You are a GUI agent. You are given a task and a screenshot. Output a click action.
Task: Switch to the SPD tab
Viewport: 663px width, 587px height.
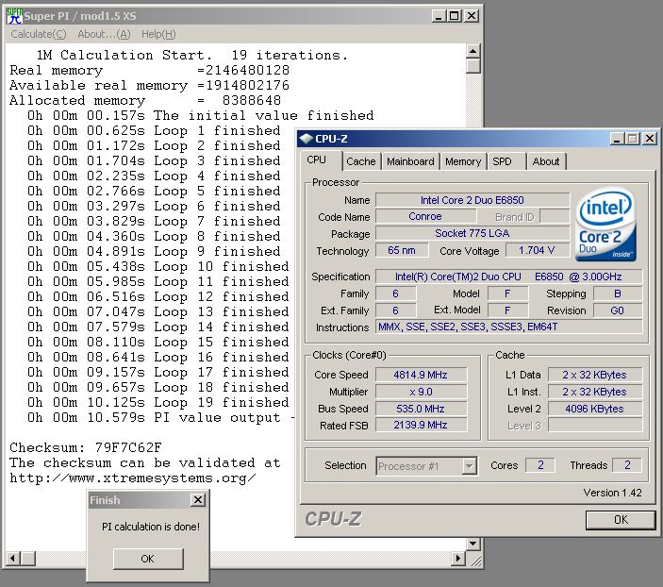502,161
